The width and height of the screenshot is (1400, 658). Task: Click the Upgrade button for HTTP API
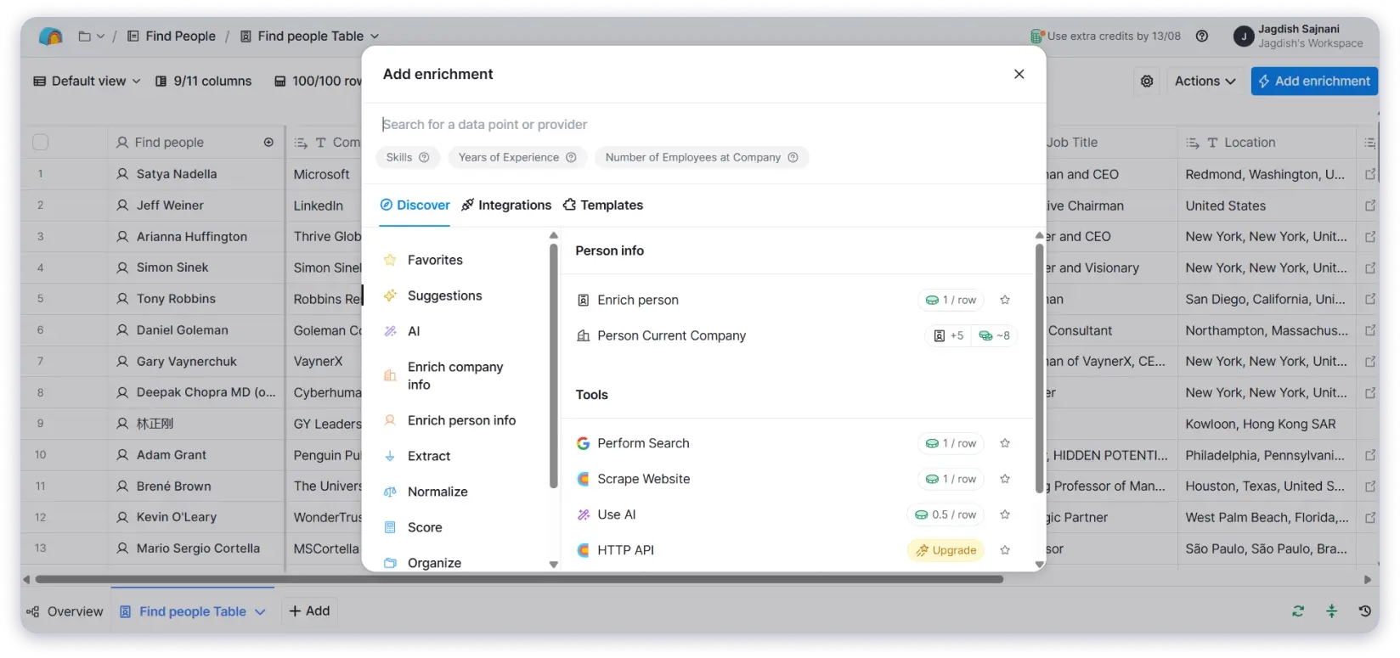click(x=946, y=550)
